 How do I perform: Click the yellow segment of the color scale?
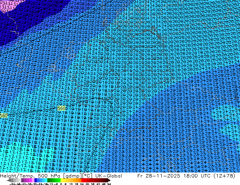coord(62,180)
